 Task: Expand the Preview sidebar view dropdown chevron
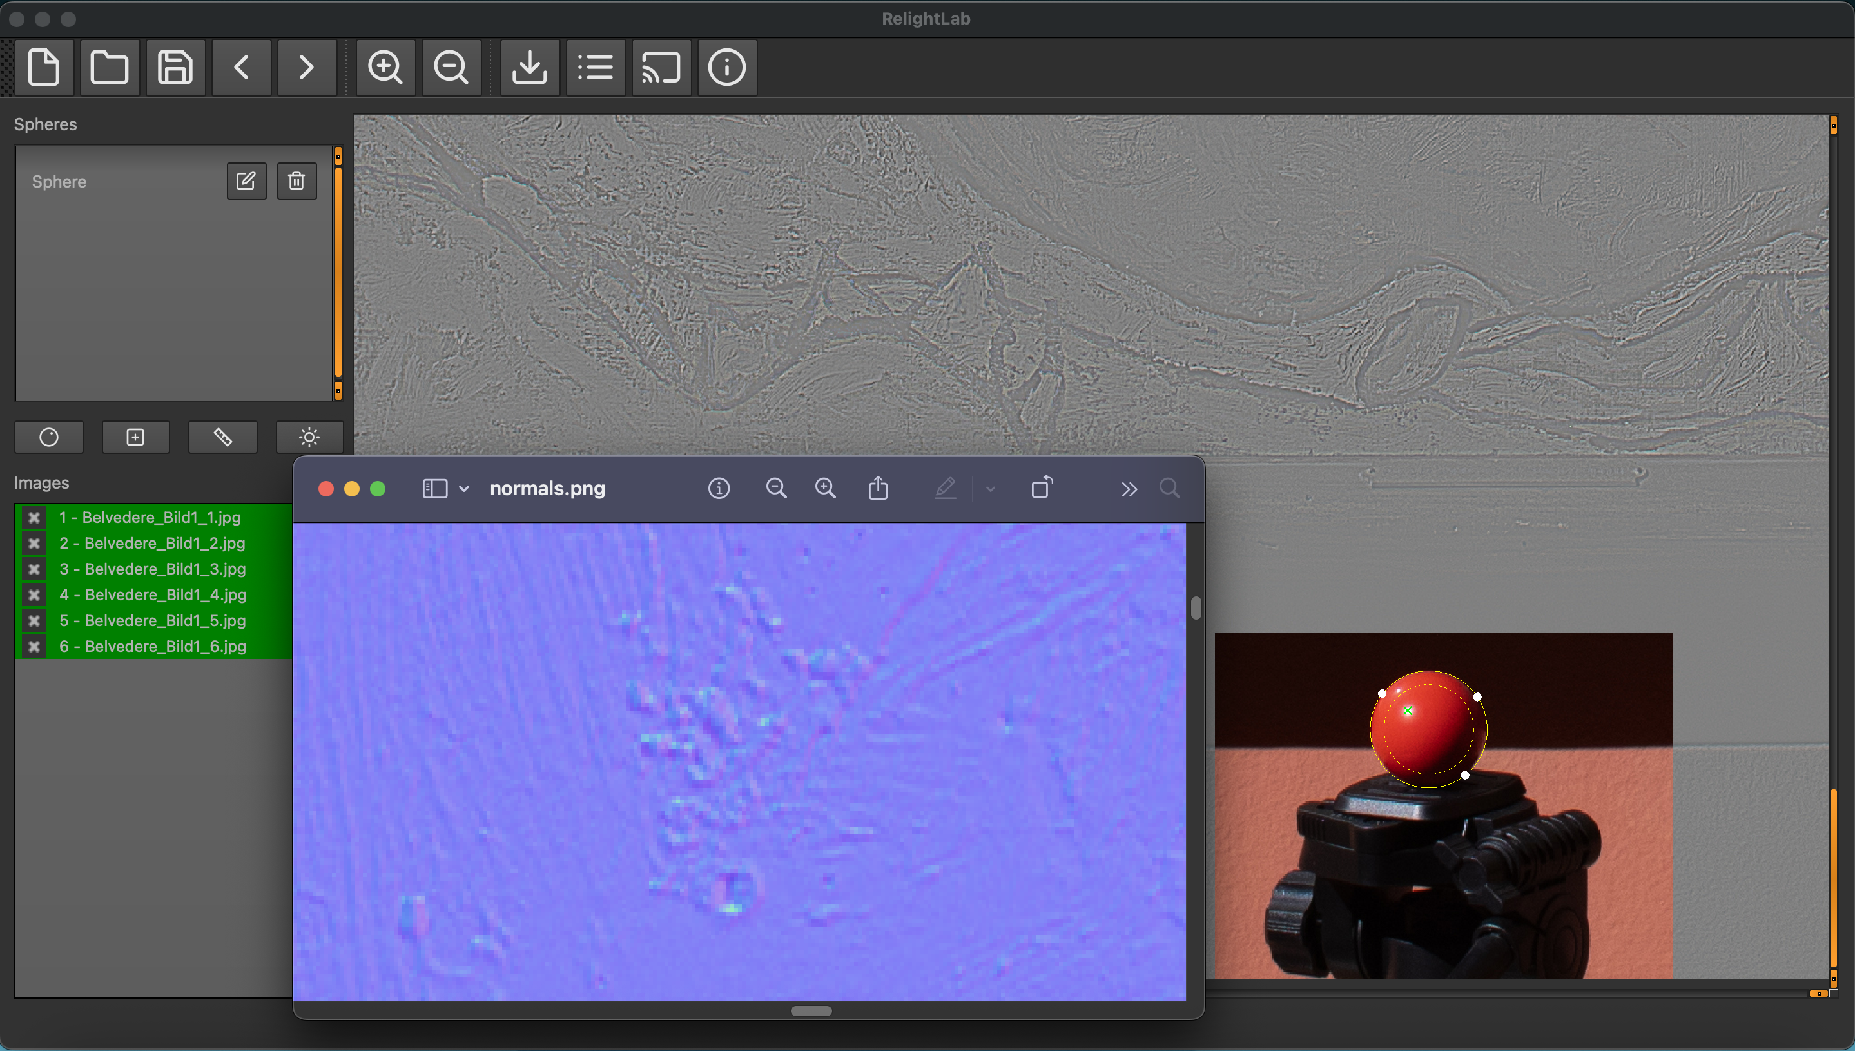point(464,489)
